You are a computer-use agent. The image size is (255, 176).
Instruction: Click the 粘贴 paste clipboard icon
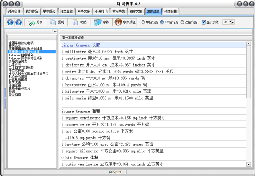[x=75, y=22]
